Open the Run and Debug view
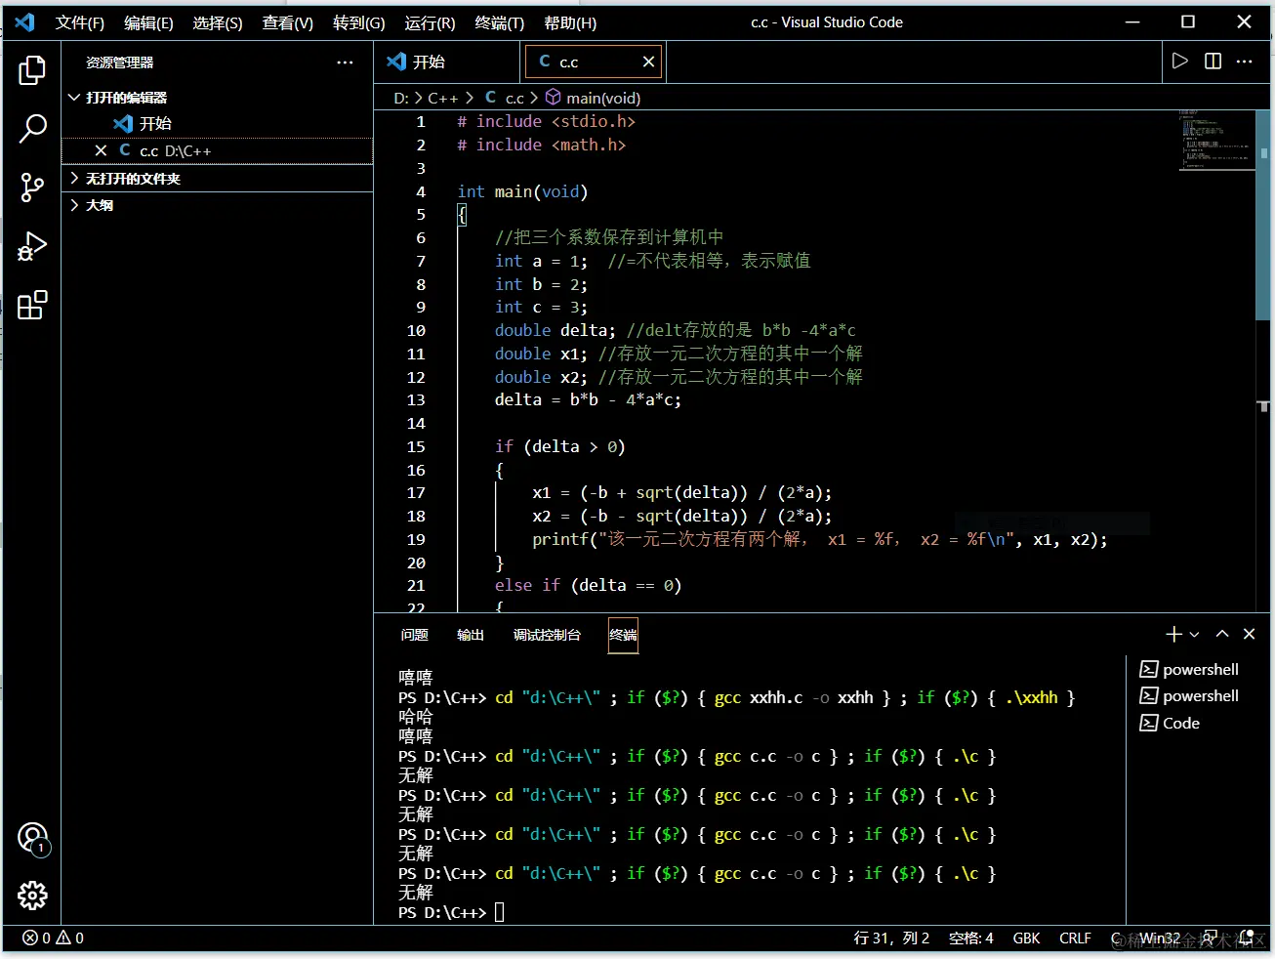1275x959 pixels. (32, 246)
